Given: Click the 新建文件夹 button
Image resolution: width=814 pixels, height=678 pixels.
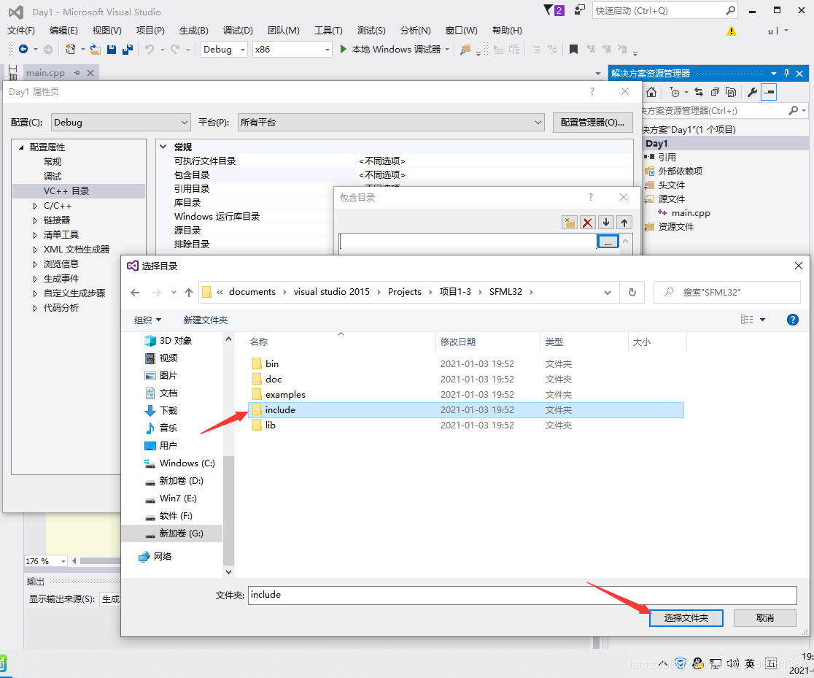Looking at the screenshot, I should pyautogui.click(x=206, y=320).
